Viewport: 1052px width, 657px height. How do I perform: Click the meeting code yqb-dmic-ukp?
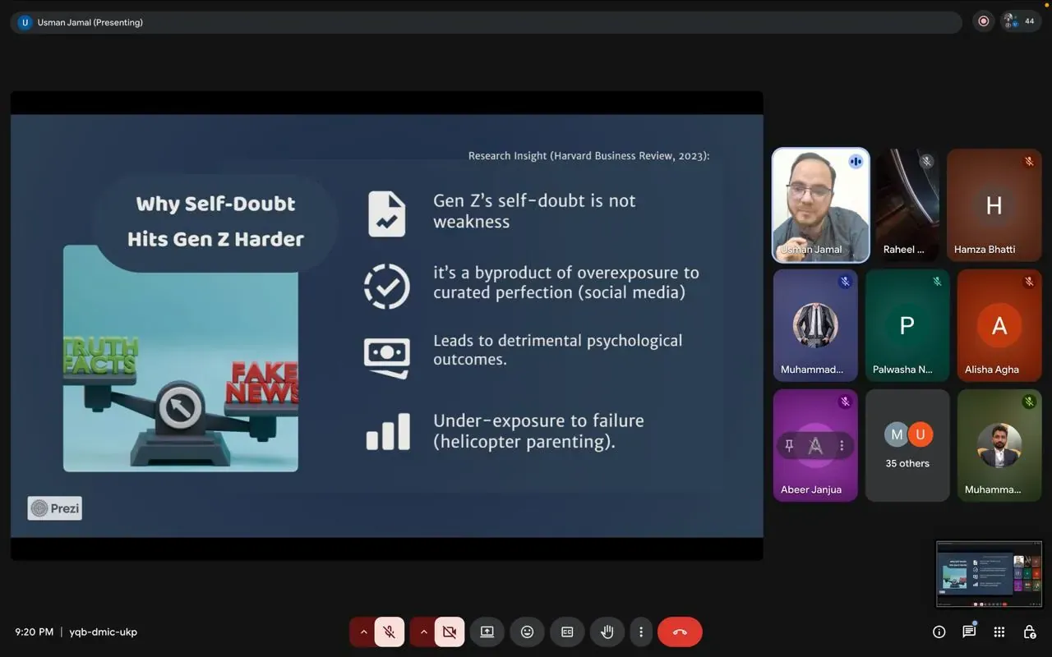click(x=104, y=632)
